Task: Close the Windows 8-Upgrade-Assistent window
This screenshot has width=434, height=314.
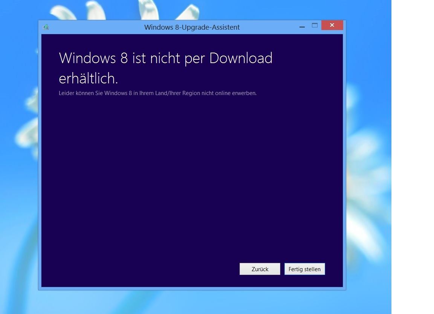Action: pos(332,25)
